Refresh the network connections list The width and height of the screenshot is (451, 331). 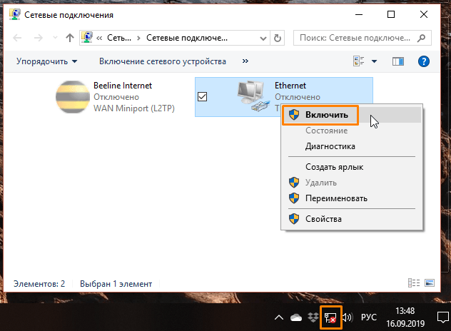(278, 38)
